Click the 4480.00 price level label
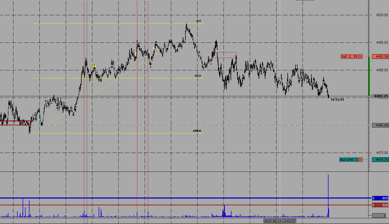The width and height of the screenshot is (389, 224). coord(380,125)
